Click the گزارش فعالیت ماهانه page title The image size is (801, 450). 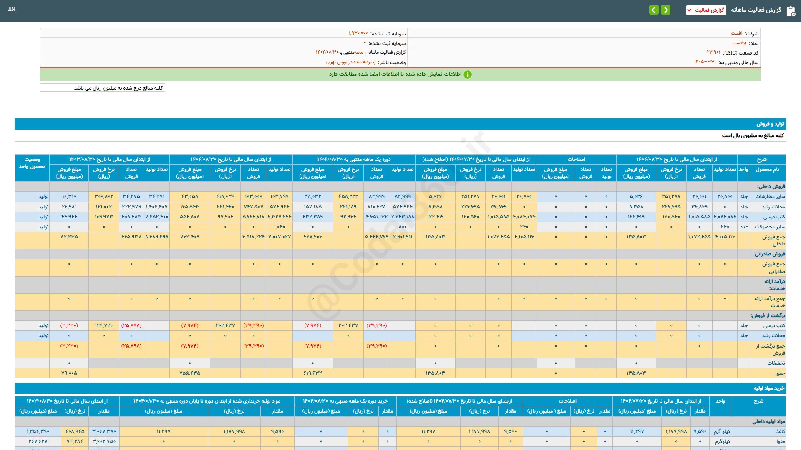[x=756, y=10]
